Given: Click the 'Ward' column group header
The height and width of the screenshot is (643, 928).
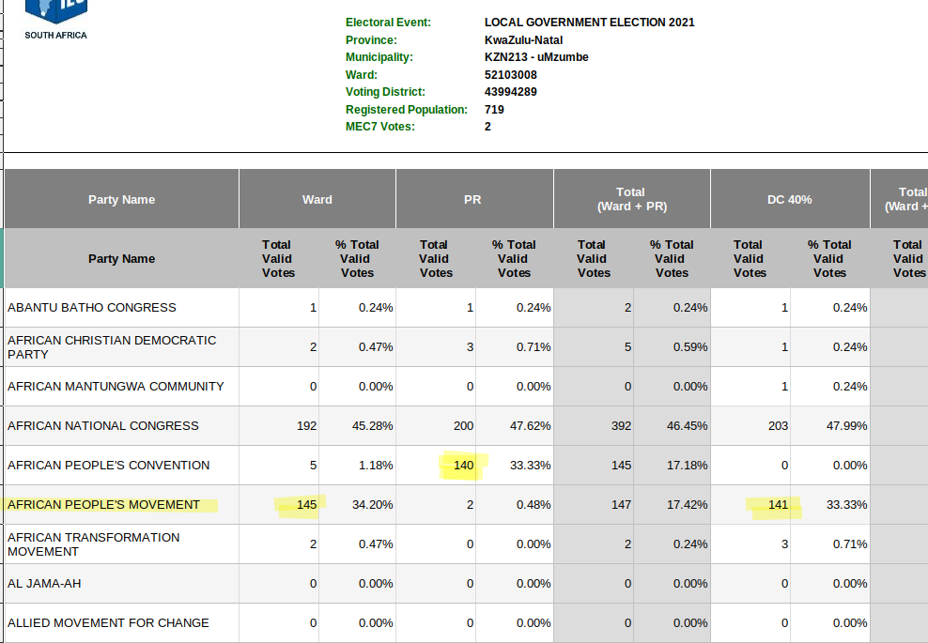Looking at the screenshot, I should point(317,199).
